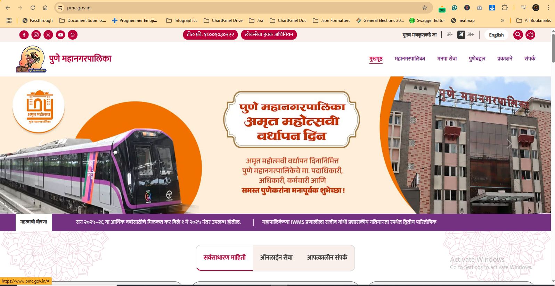Click the red search magnifier icon
The image size is (555, 286).
(x=518, y=35)
